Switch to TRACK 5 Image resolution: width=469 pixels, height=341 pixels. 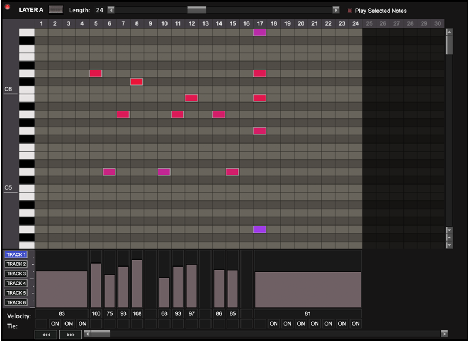click(x=16, y=293)
